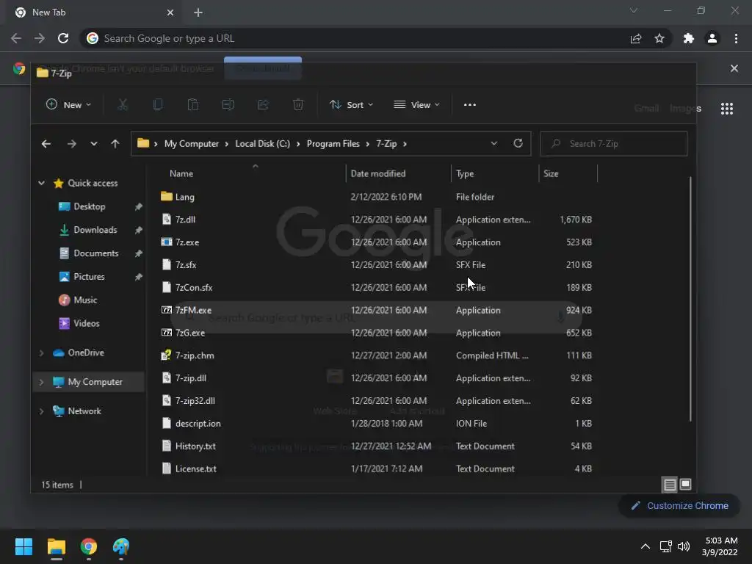Select Videos in the navigation pane

pos(87,324)
